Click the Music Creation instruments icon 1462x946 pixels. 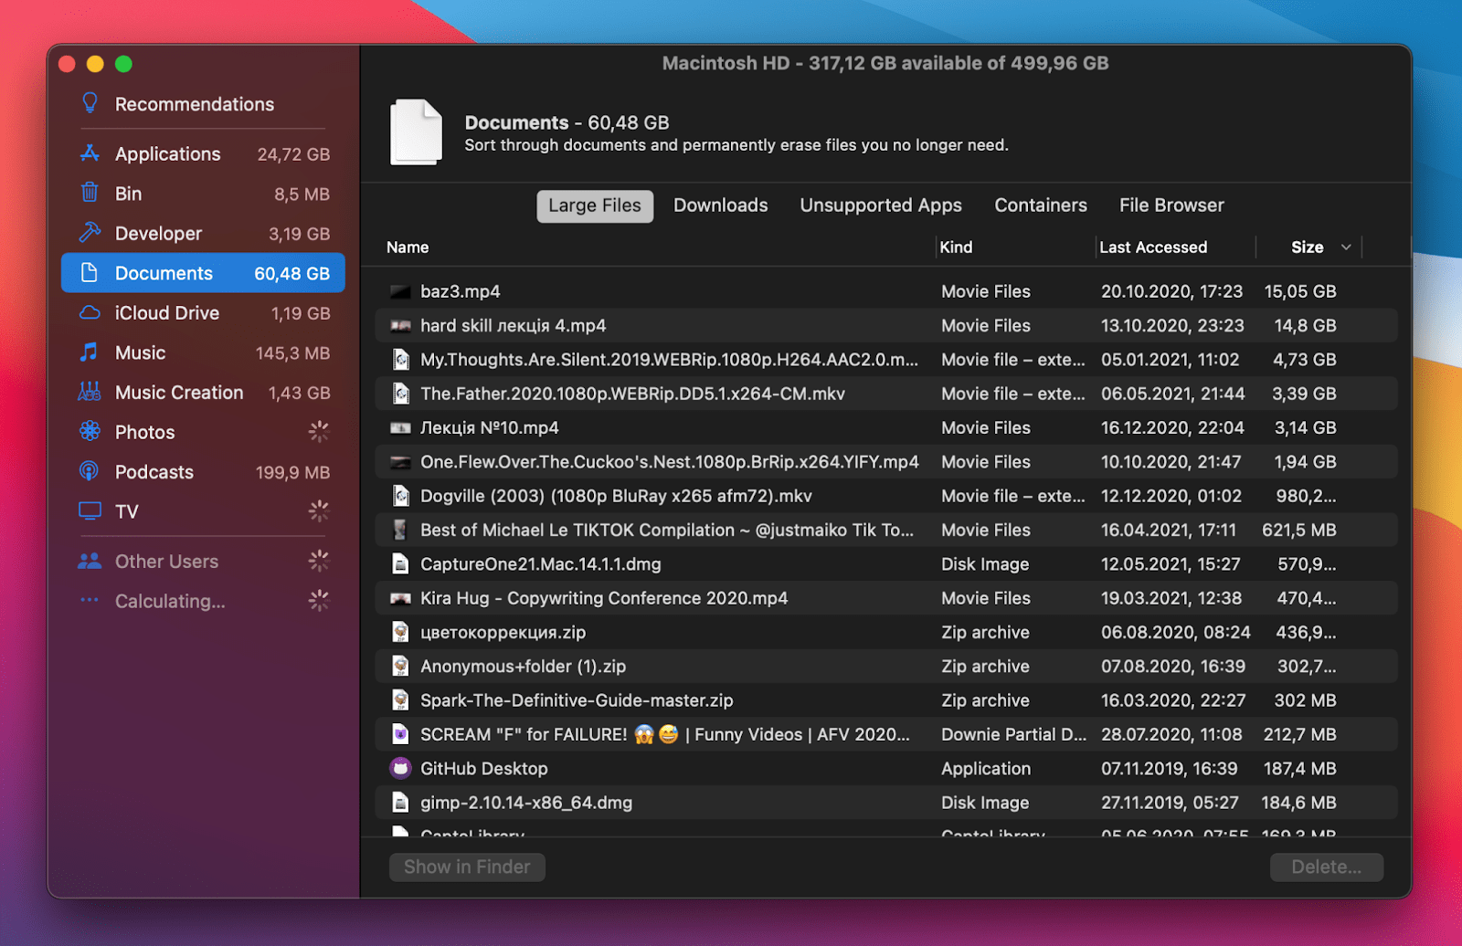90,392
